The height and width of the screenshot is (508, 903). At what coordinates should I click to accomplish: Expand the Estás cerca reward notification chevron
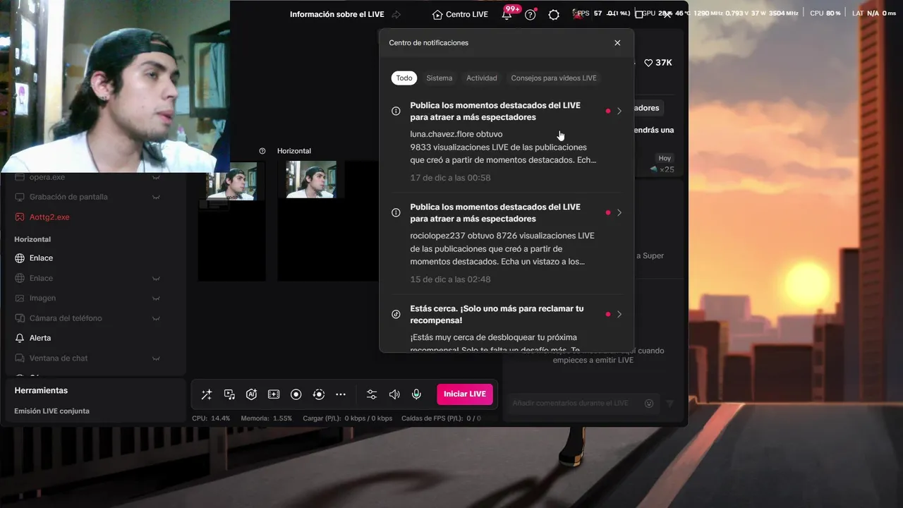619,314
